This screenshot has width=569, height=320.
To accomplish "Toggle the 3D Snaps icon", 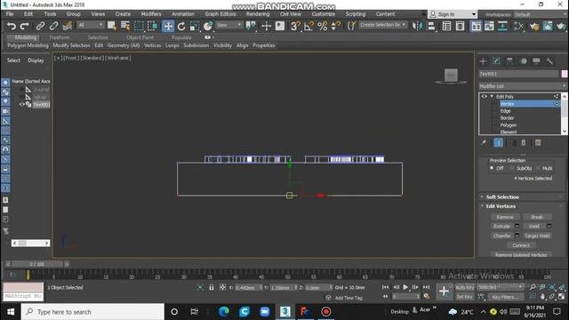I will click(x=295, y=26).
